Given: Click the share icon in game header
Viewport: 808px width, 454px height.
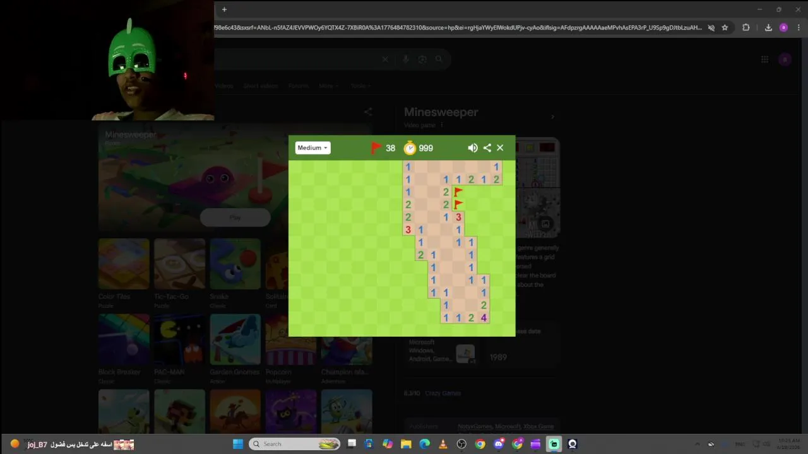Looking at the screenshot, I should 487,148.
